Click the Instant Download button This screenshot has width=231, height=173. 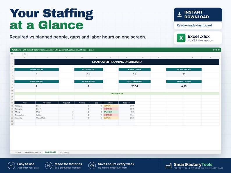(x=198, y=15)
